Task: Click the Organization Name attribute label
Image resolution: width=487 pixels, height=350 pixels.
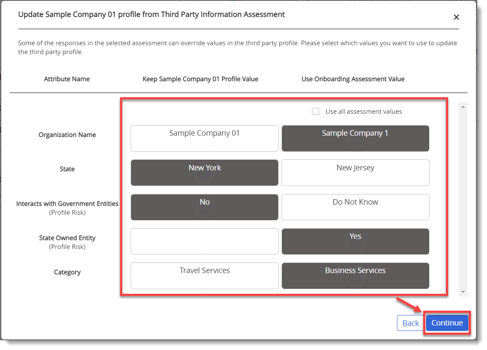Action: click(x=67, y=135)
